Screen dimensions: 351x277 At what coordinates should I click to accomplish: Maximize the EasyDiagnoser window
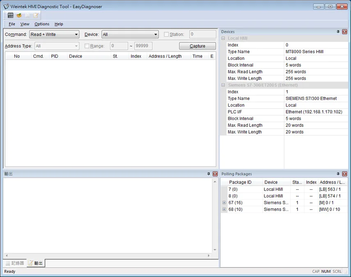[330, 7]
